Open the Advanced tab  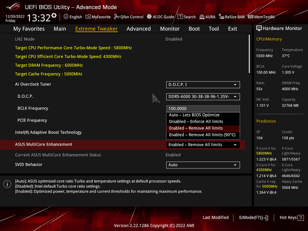coord(139,29)
